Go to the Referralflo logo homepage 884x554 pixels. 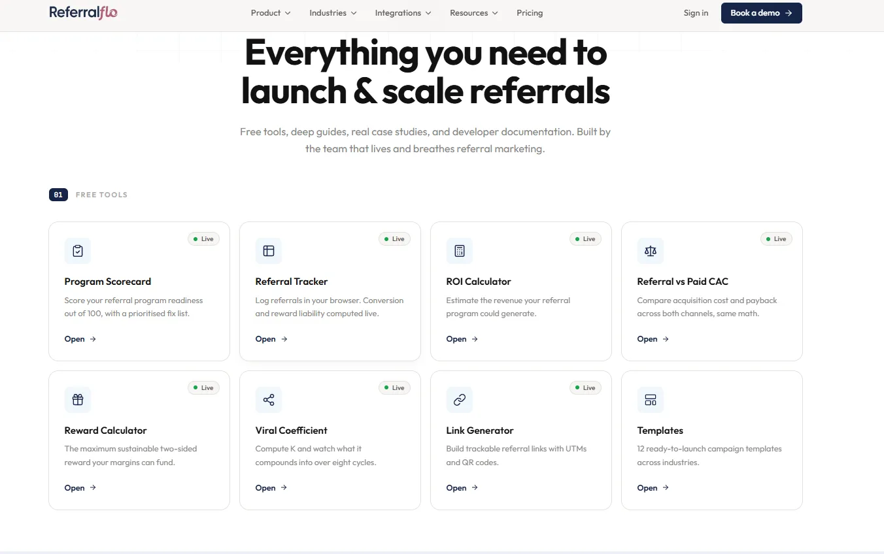click(84, 12)
